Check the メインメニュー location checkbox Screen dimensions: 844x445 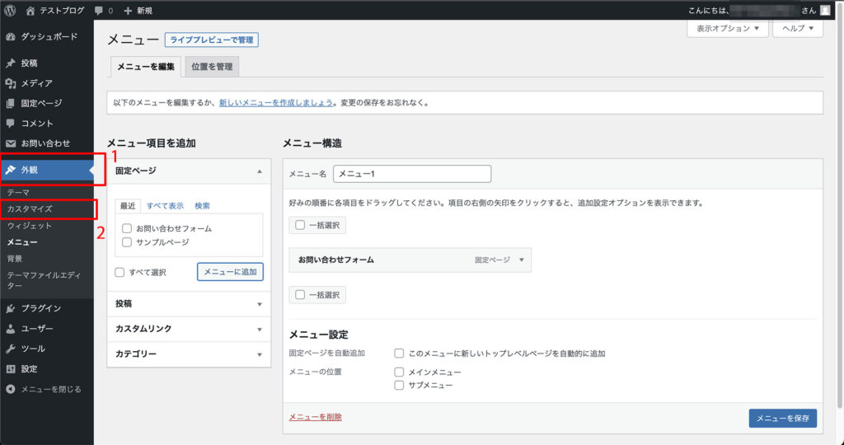point(399,372)
